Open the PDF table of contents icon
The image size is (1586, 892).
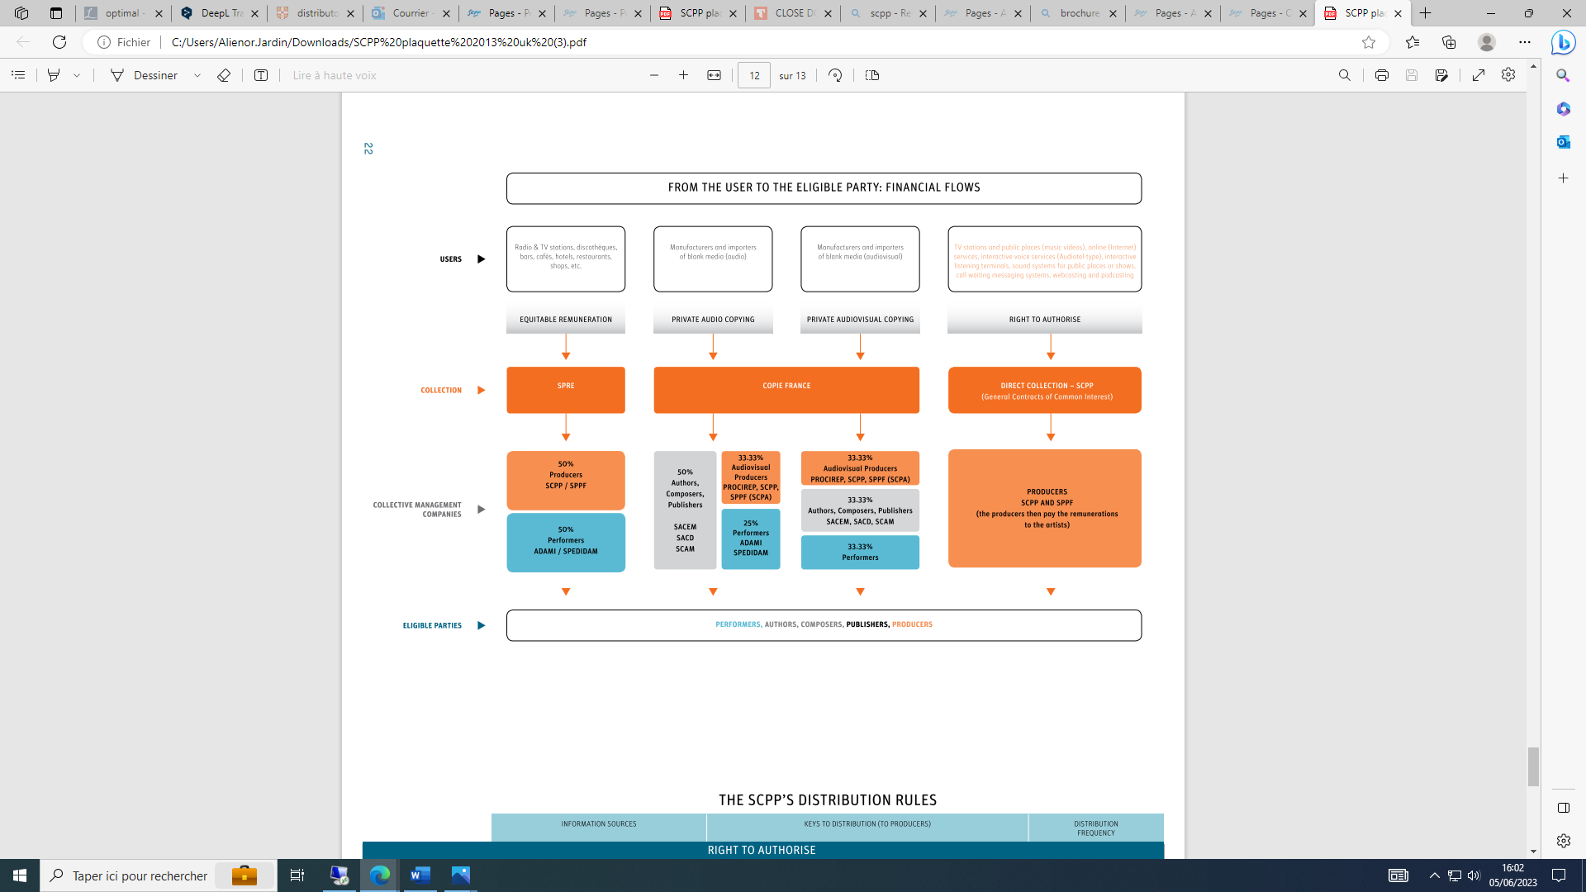click(x=18, y=75)
